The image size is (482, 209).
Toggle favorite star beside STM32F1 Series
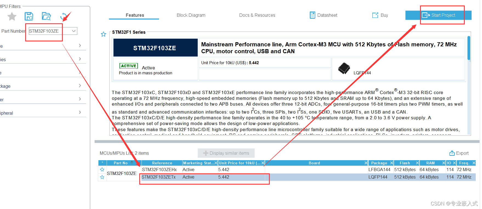click(x=103, y=34)
